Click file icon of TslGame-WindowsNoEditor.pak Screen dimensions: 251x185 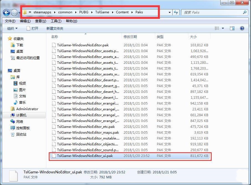click(x=54, y=45)
